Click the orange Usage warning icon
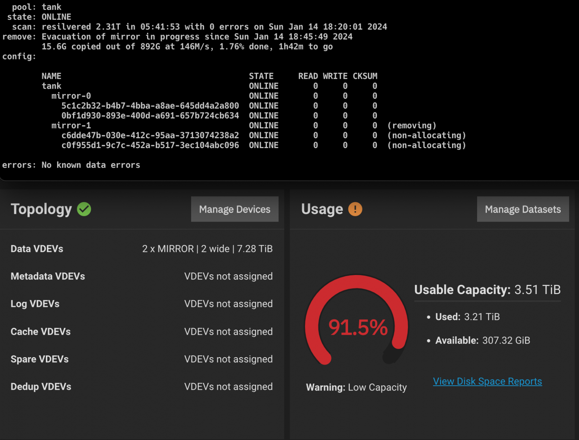The image size is (579, 440). point(355,209)
